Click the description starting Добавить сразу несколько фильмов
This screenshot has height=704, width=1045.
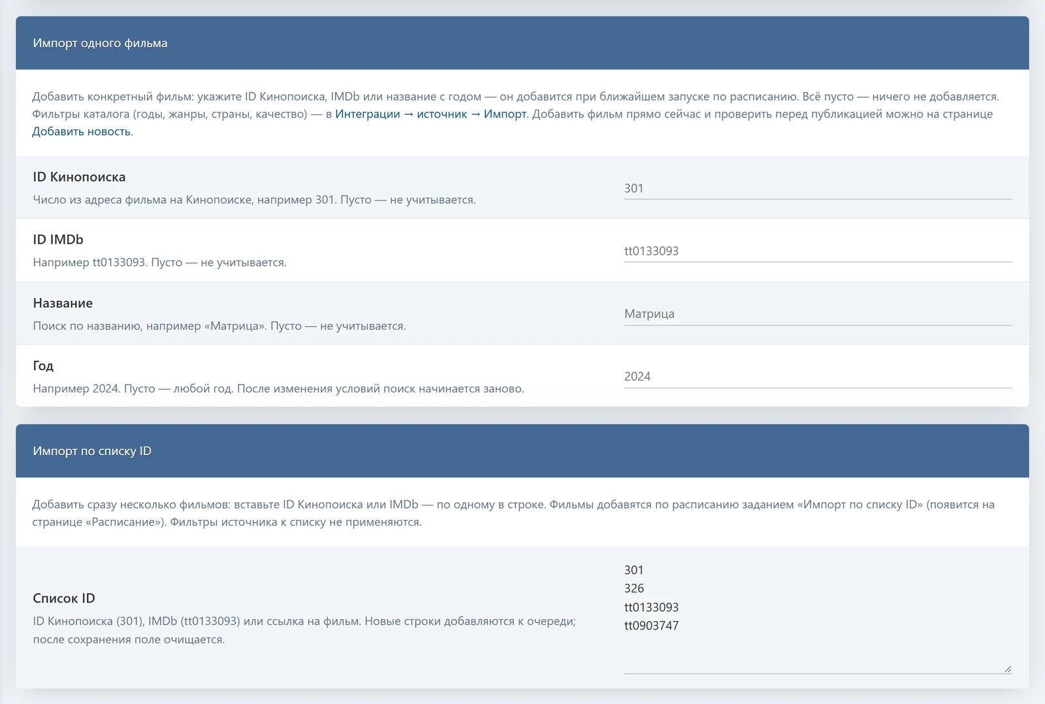[513, 513]
